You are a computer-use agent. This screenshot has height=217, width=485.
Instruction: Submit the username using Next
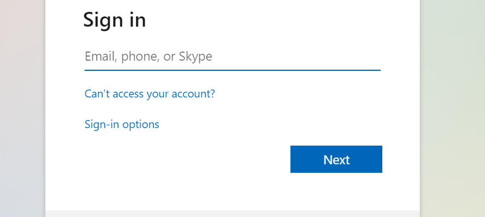click(336, 159)
